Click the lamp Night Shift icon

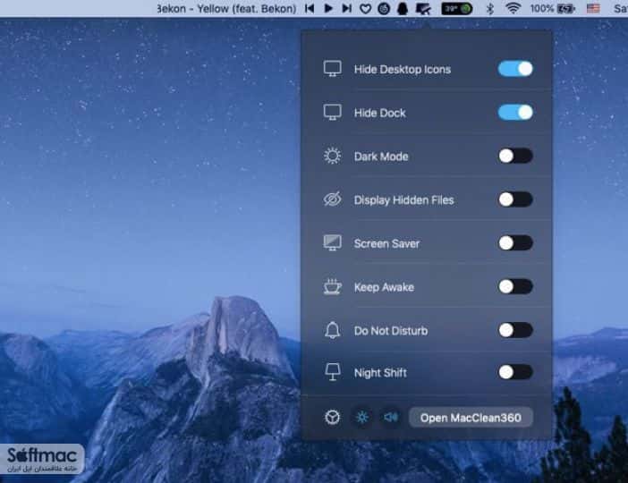tap(333, 372)
